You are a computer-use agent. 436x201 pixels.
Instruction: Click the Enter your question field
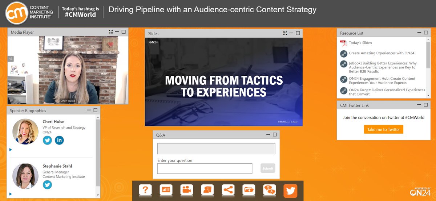pos(205,168)
